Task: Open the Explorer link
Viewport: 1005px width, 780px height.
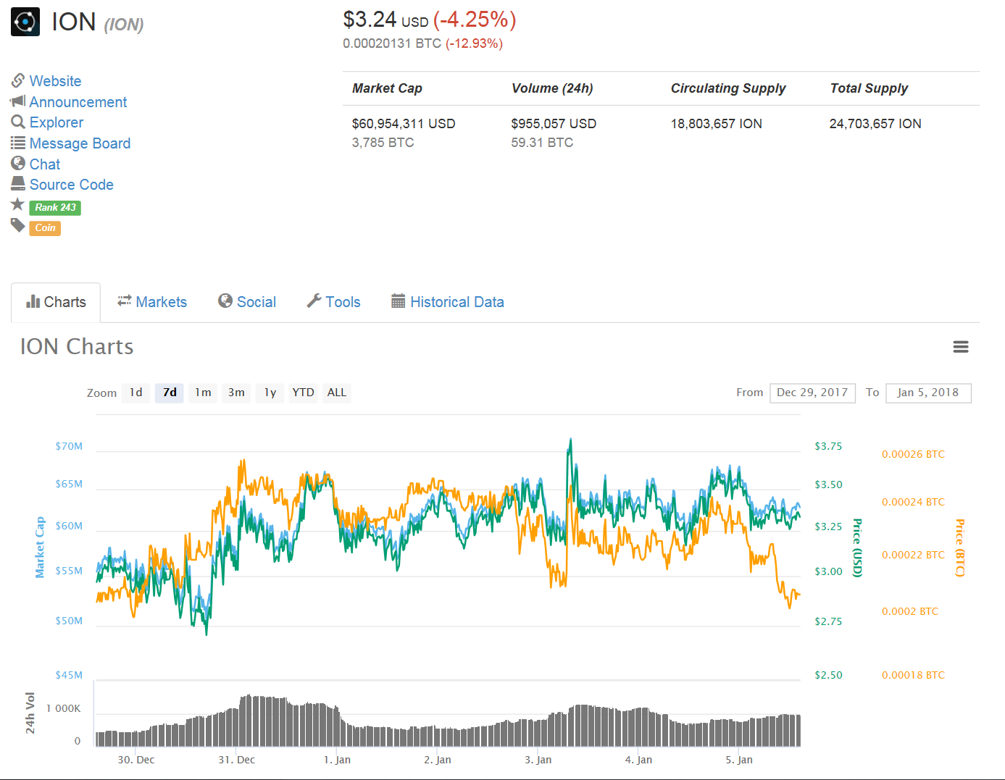Action: pos(57,122)
